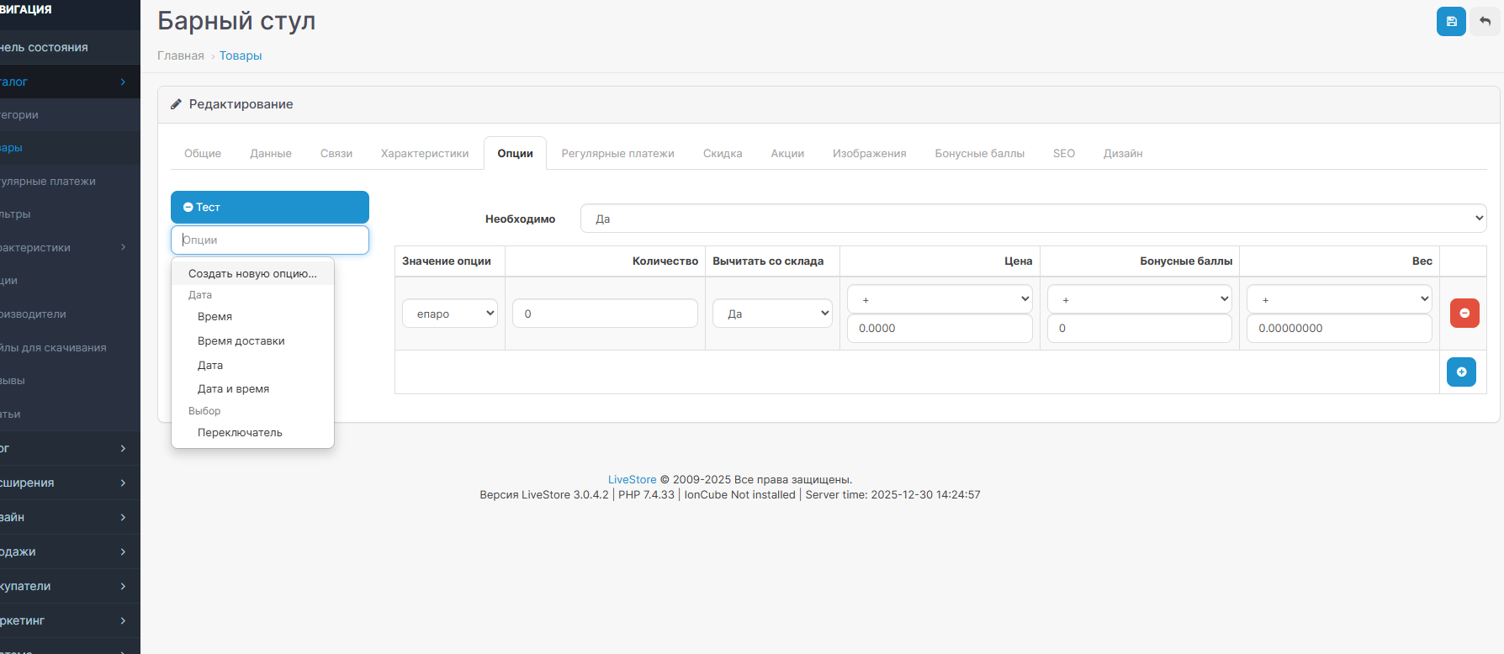
Task: Switch to the Изображения tab
Action: (x=869, y=154)
